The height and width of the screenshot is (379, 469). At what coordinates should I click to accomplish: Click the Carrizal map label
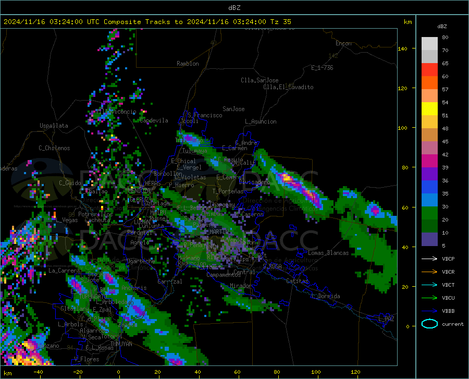click(169, 282)
